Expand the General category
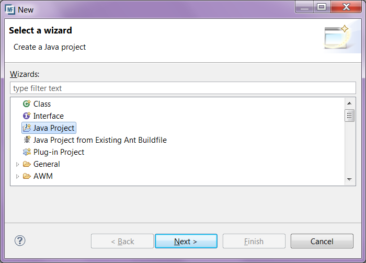This screenshot has width=366, height=263. pyautogui.click(x=17, y=164)
